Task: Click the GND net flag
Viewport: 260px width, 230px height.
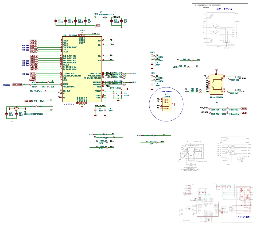Action: [x=98, y=26]
